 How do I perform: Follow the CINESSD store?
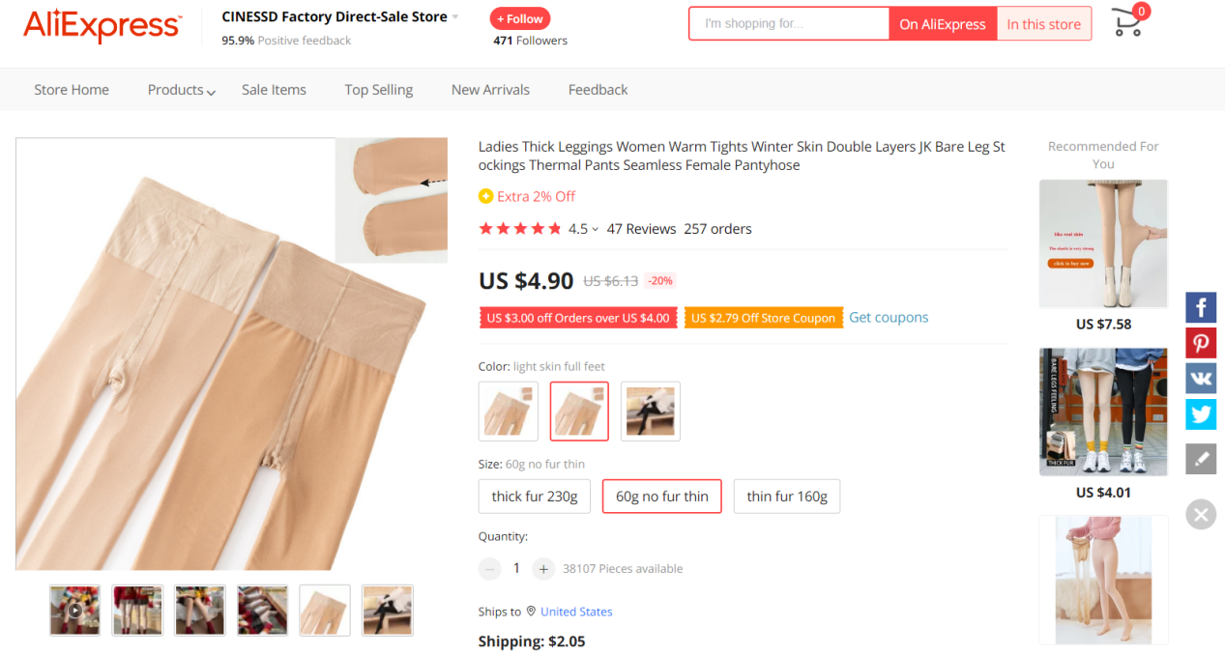pyautogui.click(x=520, y=18)
